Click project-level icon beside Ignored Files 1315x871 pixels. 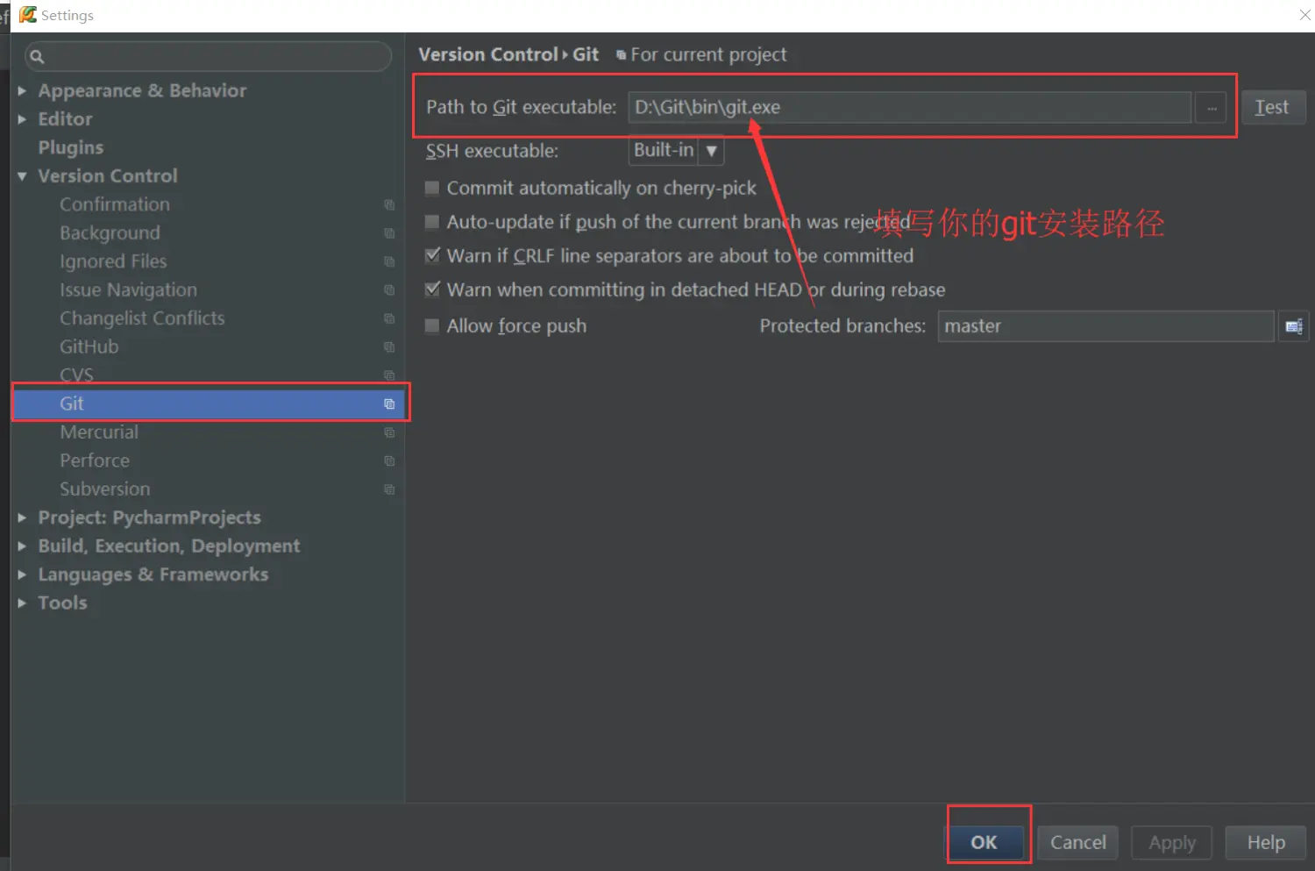(x=389, y=261)
